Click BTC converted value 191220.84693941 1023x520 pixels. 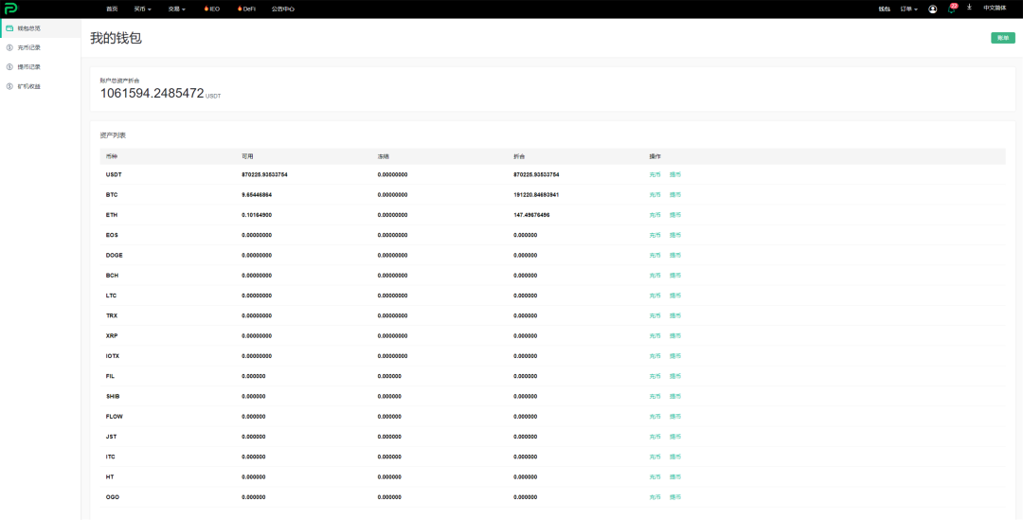[x=536, y=195]
